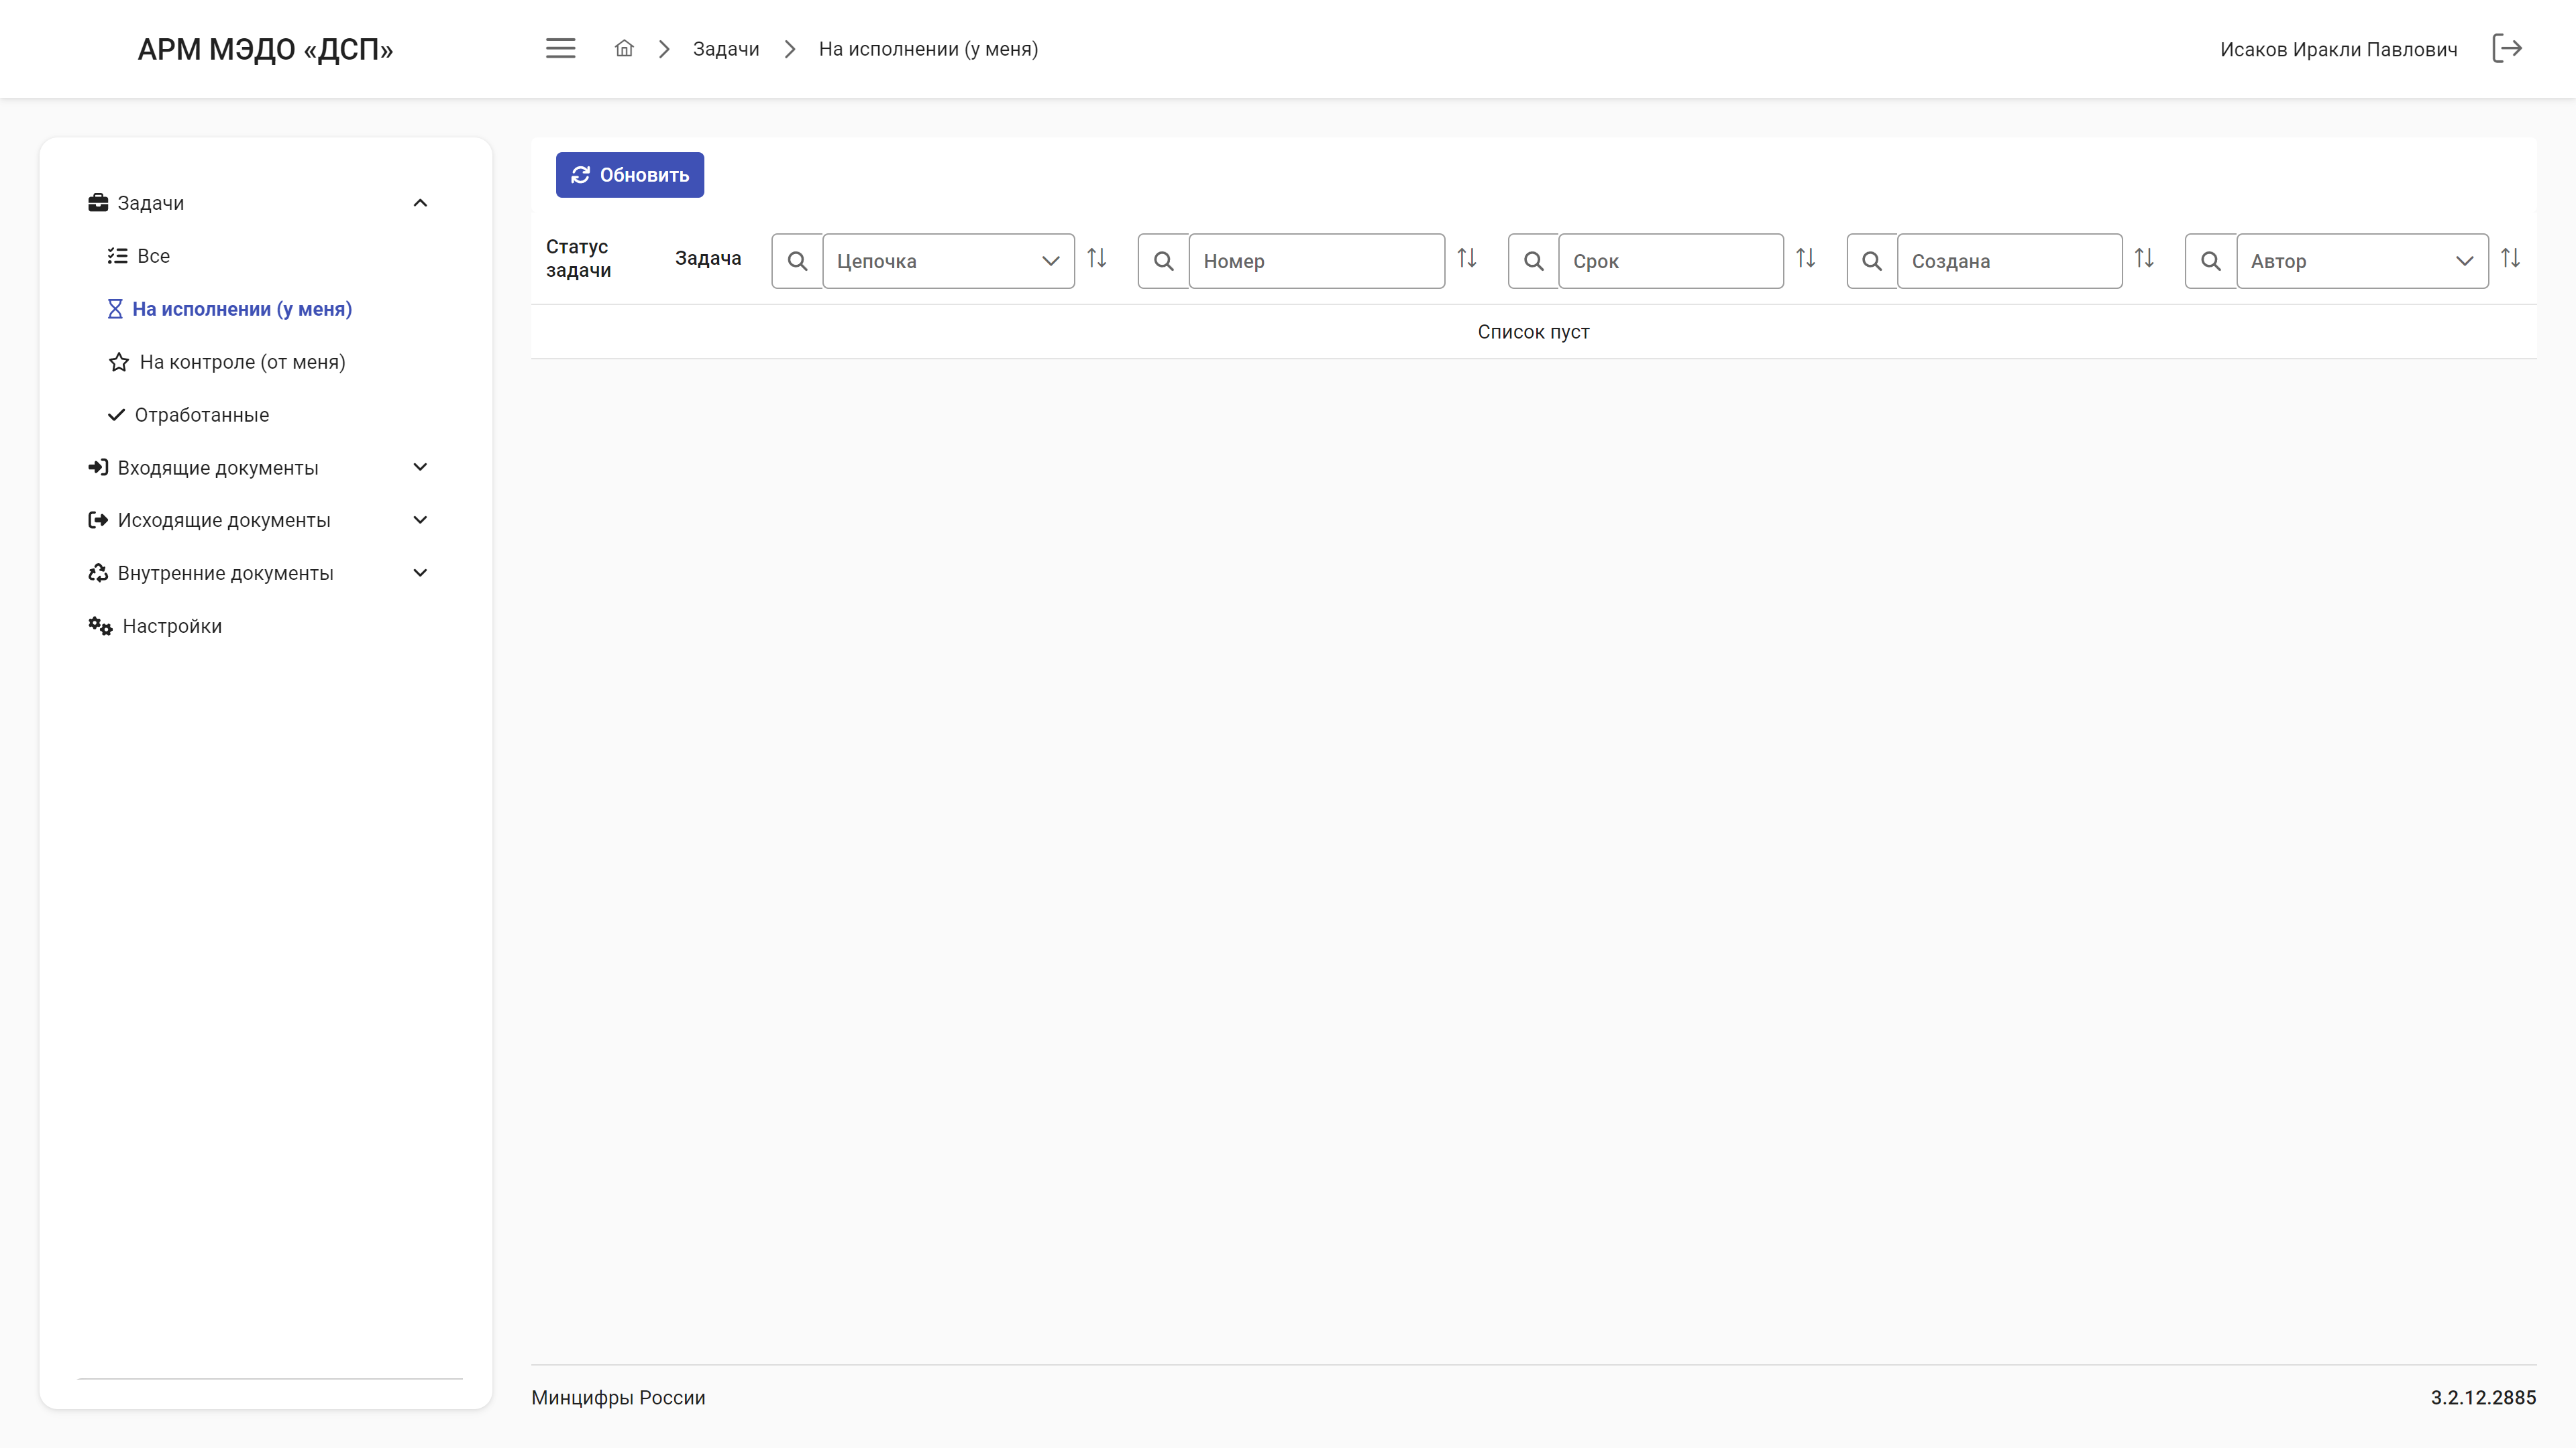Go to home via breadcrumb icon
Screen dimensions: 2576x1448
(624, 48)
